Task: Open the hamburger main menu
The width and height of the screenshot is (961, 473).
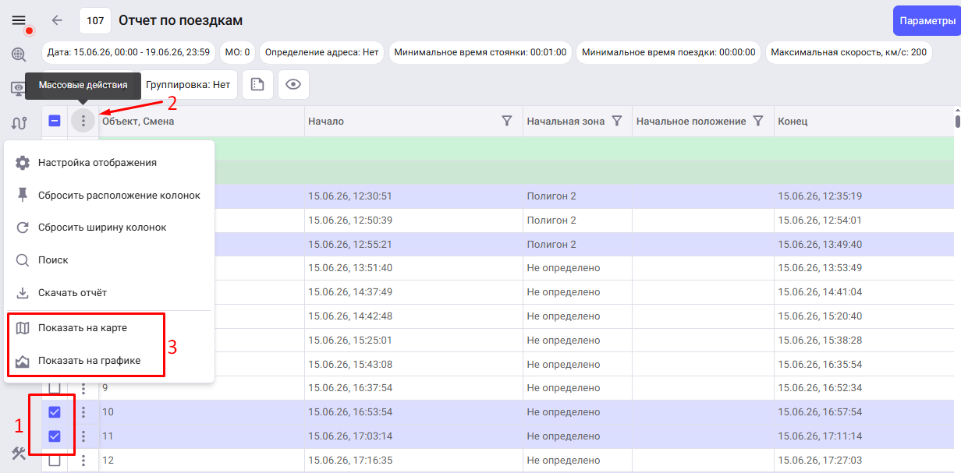Action: pos(19,20)
